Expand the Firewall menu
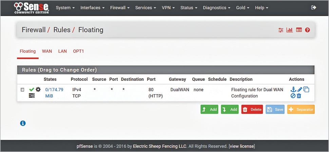Screen dimensions: 329x152 (x=120, y=8)
